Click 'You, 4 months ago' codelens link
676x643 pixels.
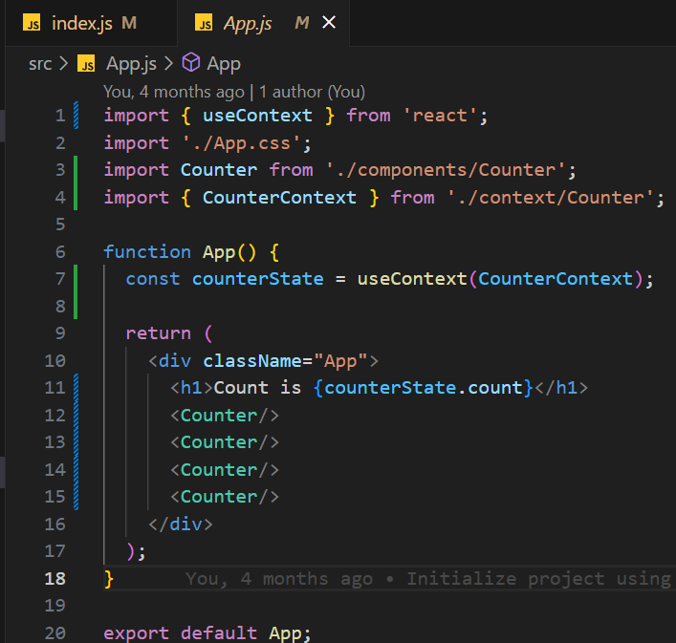click(174, 92)
